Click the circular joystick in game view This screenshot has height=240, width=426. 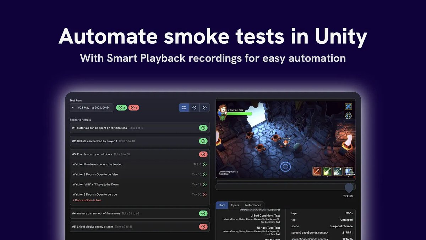(x=285, y=166)
